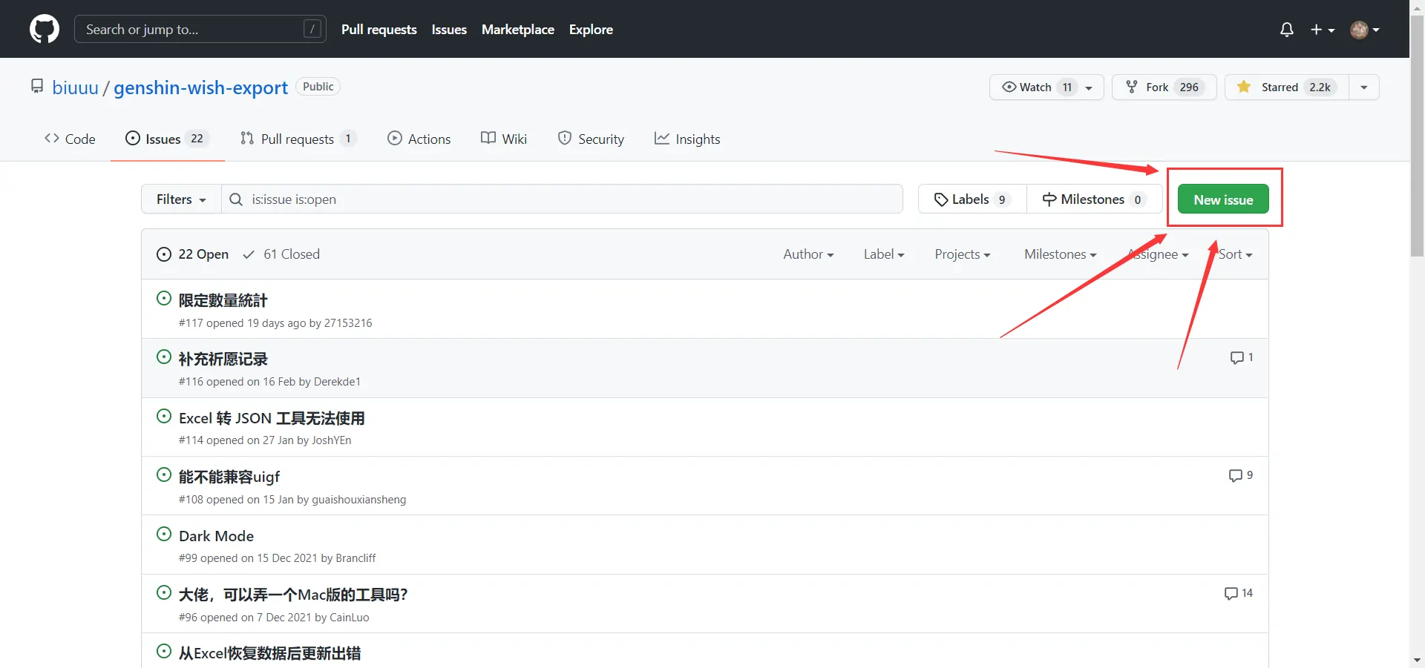Open Explore in the top navigation

coord(591,30)
